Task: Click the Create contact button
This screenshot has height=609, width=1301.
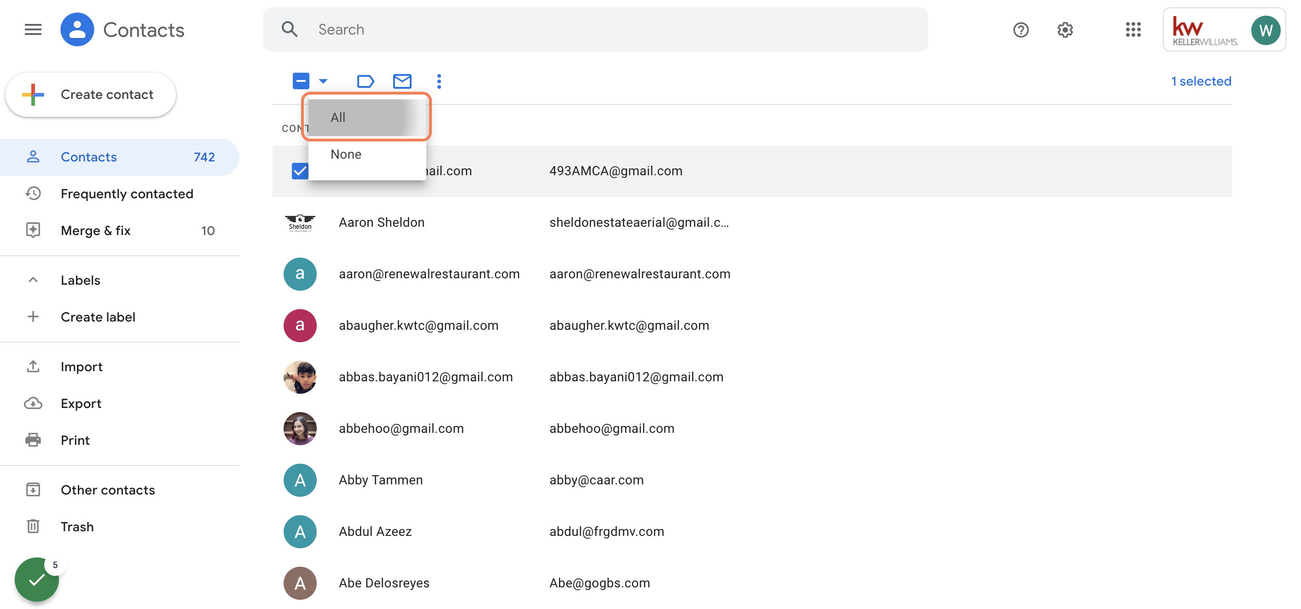Action: point(90,94)
